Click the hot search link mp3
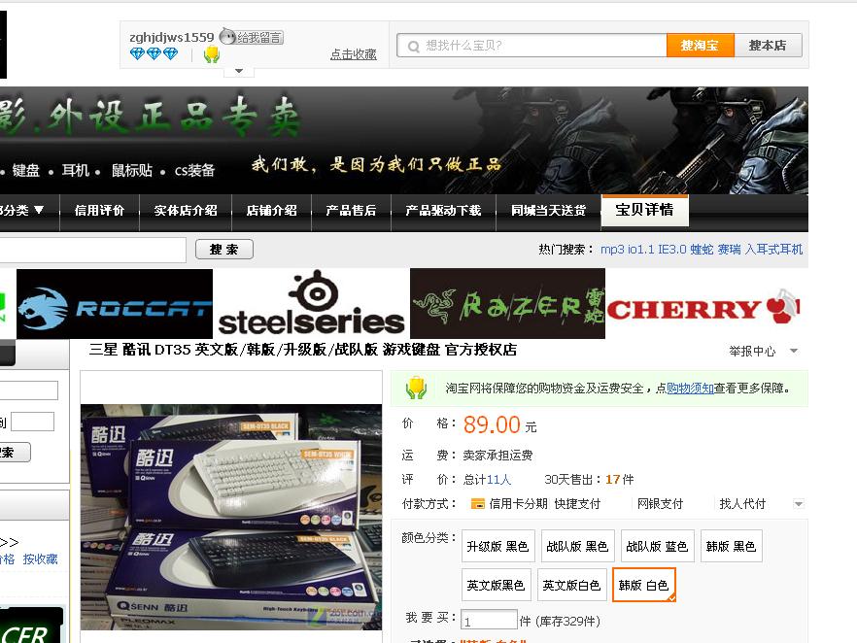 pos(612,250)
